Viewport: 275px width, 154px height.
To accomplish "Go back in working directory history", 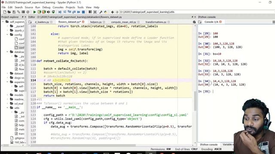I will pos(113,12).
